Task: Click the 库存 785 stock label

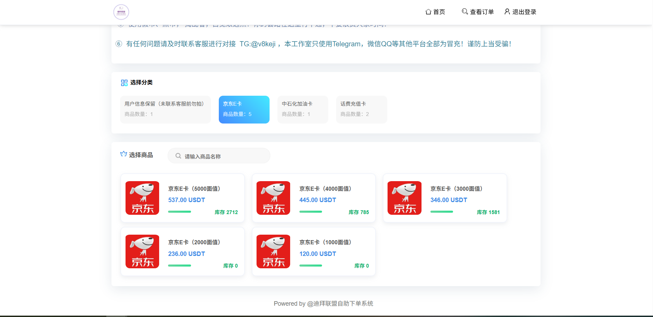Action: click(359, 212)
